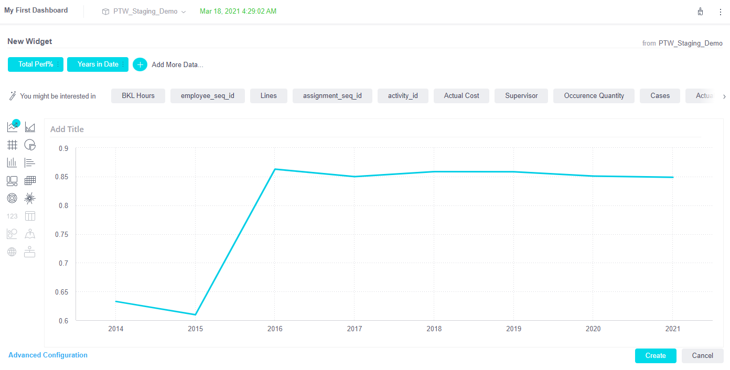Switch to pie chart visualization

coord(30,145)
